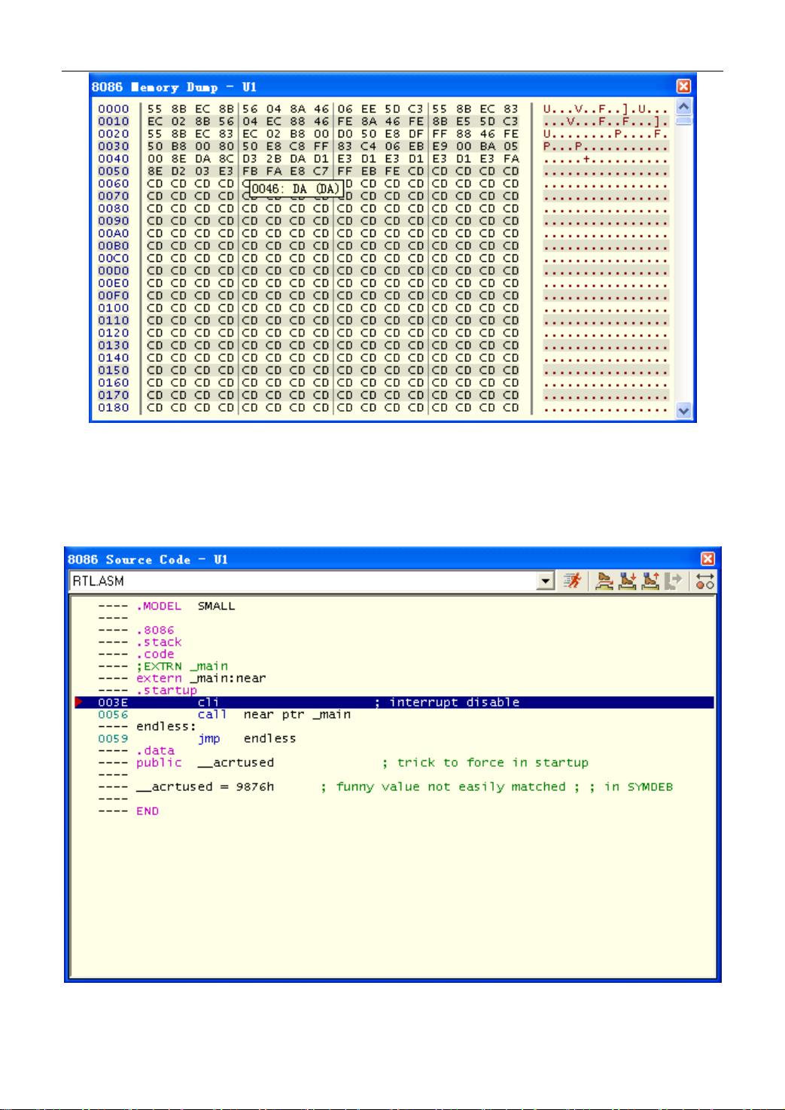Click the memory dump scrollbar thumb
Image resolution: width=785 pixels, height=1110 pixels.
pyautogui.click(x=683, y=120)
